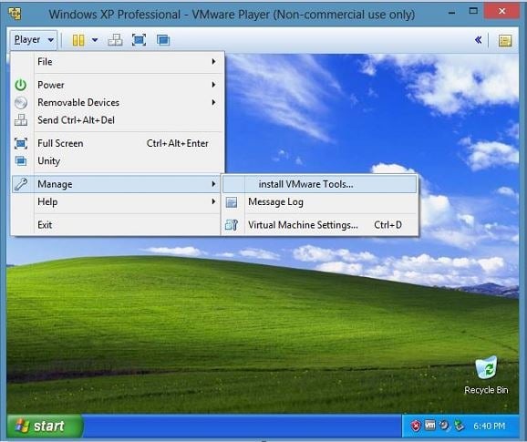This screenshot has width=527, height=442.
Task: Click the green Power icon in the menu
Action: tap(21, 85)
